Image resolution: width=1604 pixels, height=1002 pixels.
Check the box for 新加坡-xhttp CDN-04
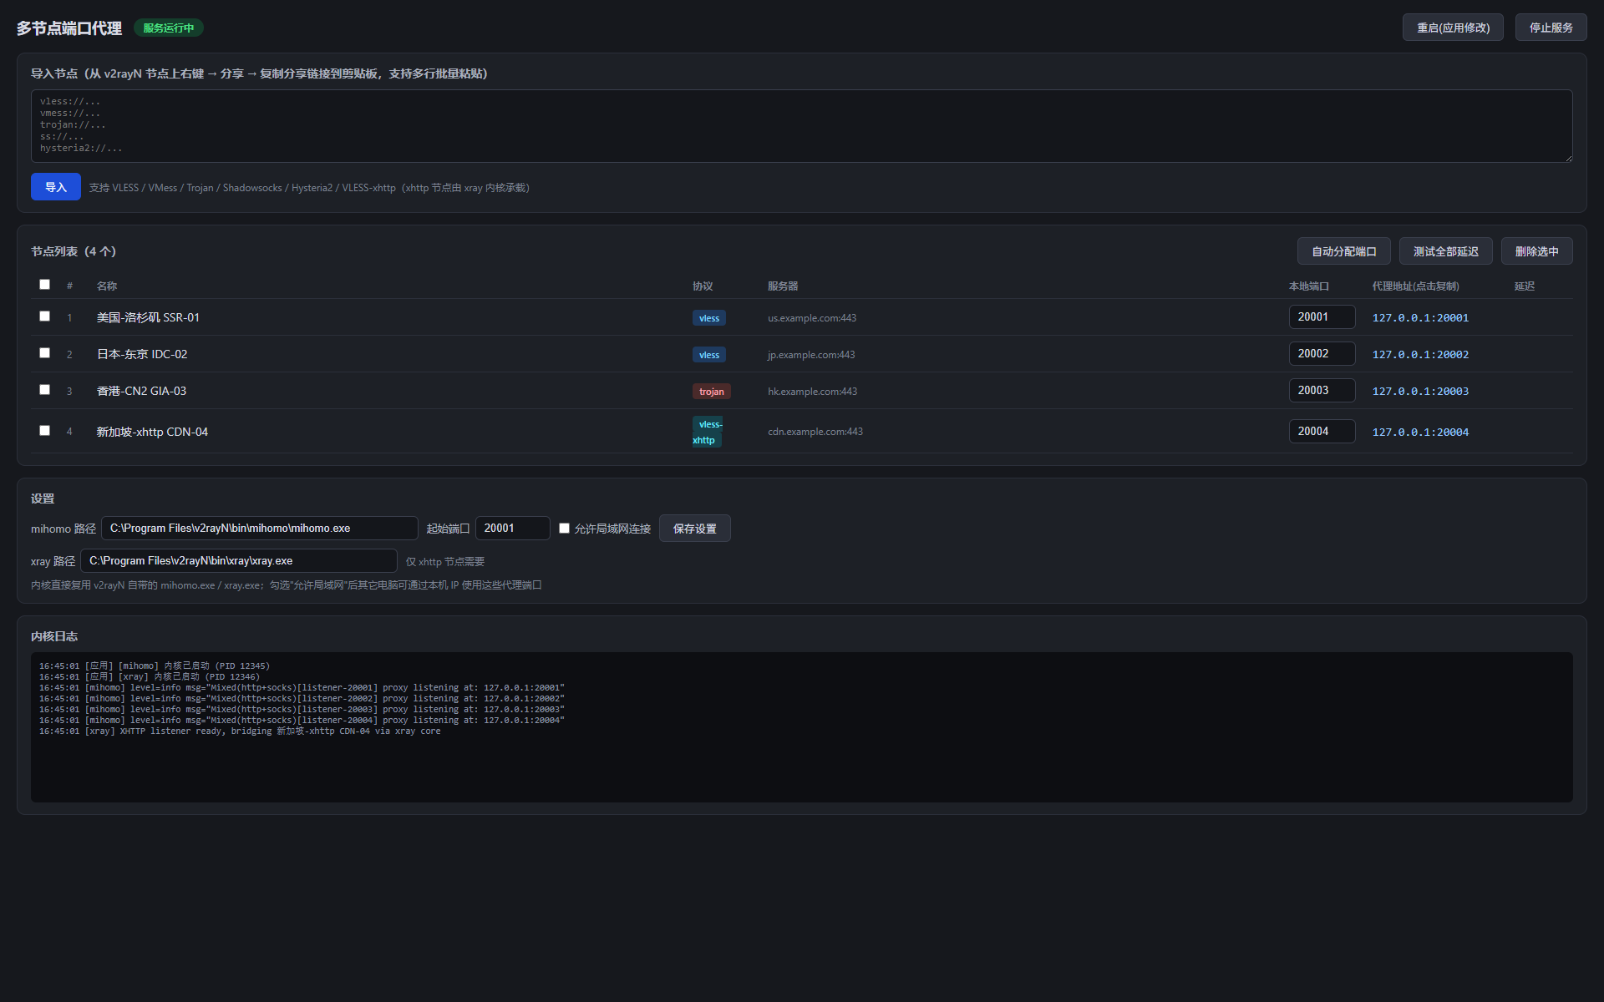pyautogui.click(x=45, y=431)
